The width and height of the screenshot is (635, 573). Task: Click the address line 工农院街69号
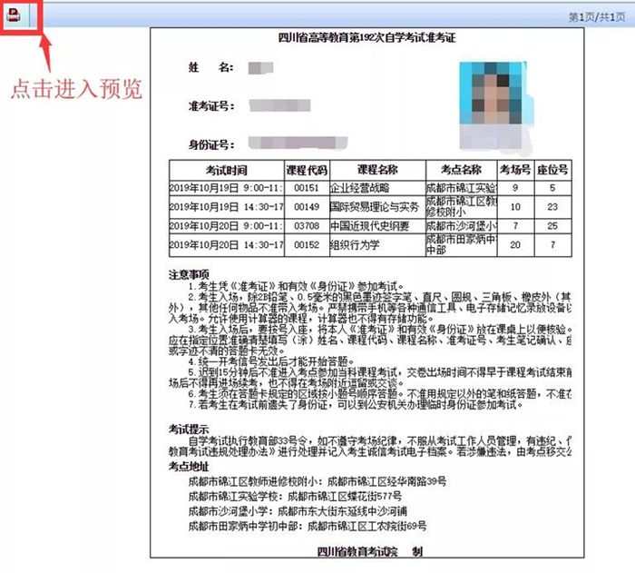click(308, 526)
